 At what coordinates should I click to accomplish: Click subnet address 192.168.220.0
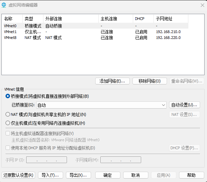click(168, 38)
